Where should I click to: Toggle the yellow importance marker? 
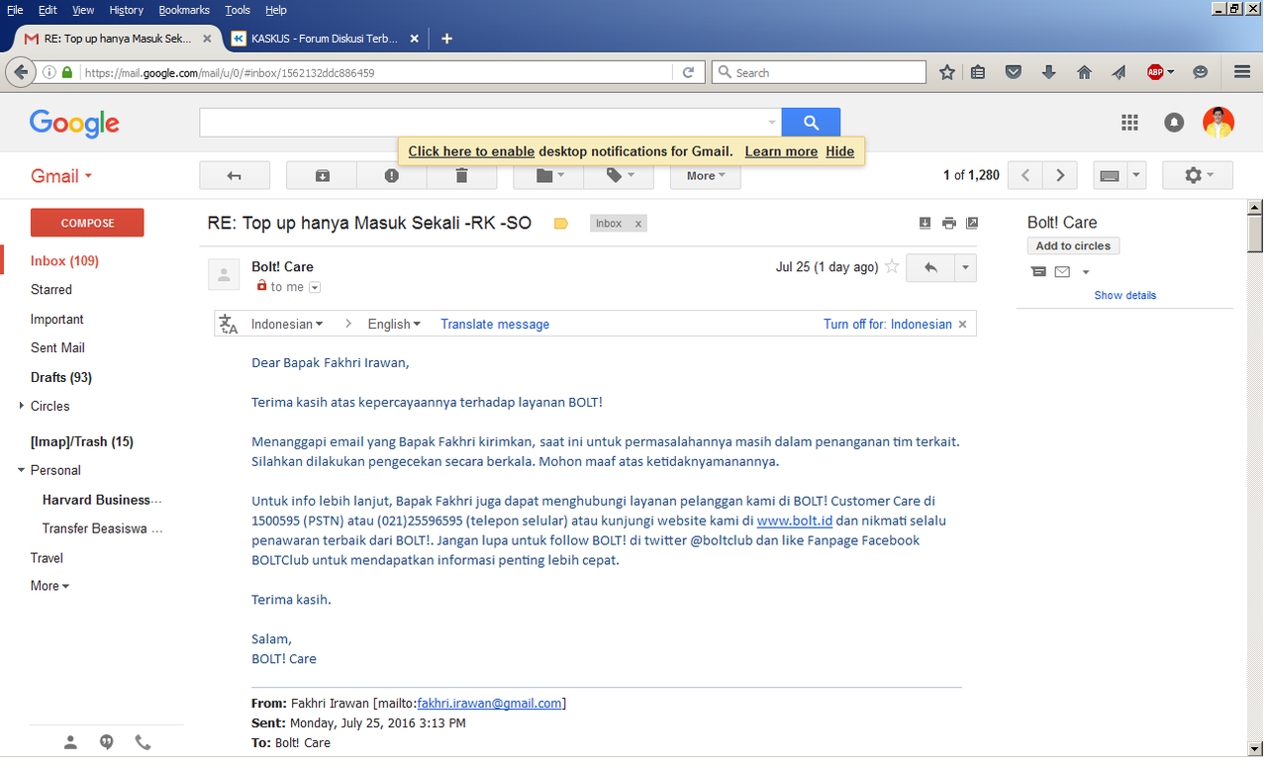[561, 224]
